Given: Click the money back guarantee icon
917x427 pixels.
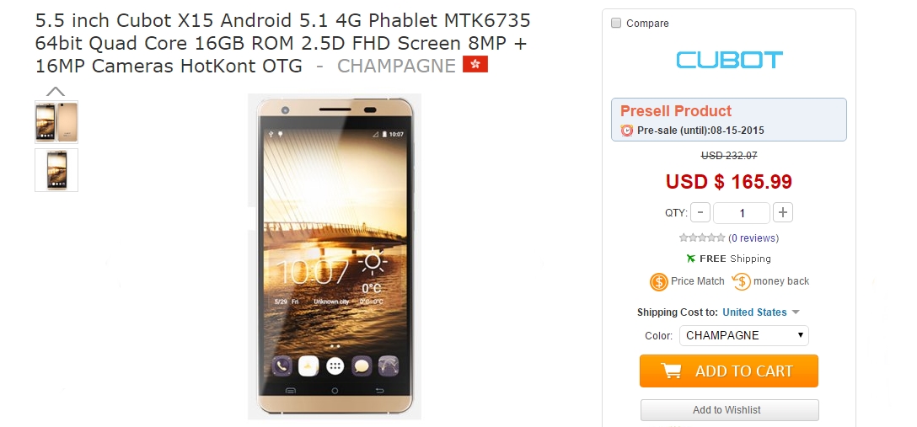Looking at the screenshot, I should coord(741,281).
